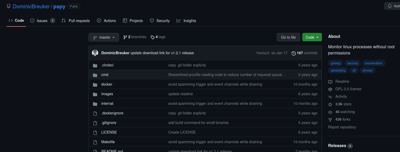Switch to the Code tab

(x=16, y=20)
